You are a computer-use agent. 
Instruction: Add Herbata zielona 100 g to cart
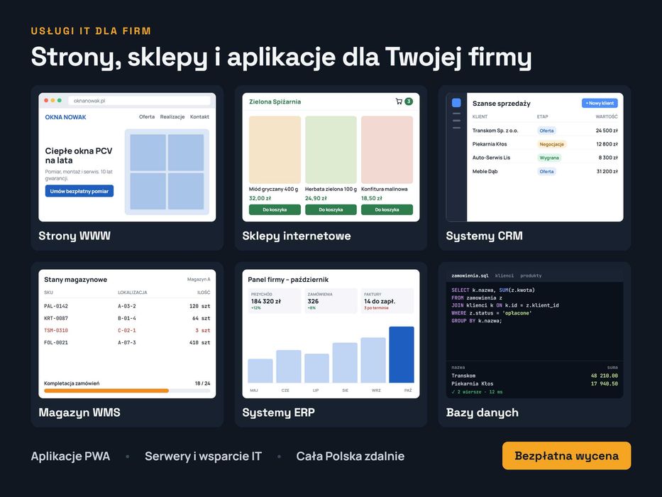click(x=331, y=209)
